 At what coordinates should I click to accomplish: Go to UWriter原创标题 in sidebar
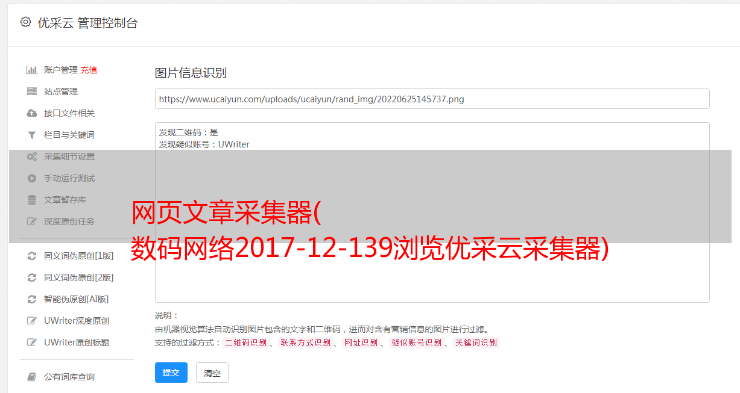[x=77, y=342]
